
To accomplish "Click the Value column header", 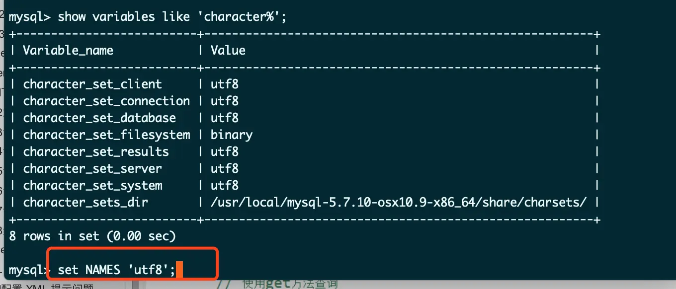I will point(228,50).
